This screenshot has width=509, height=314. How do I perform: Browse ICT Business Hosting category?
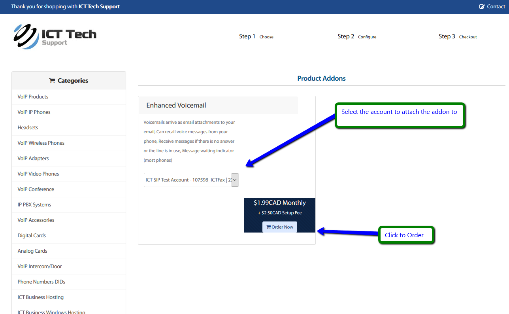pyautogui.click(x=40, y=297)
